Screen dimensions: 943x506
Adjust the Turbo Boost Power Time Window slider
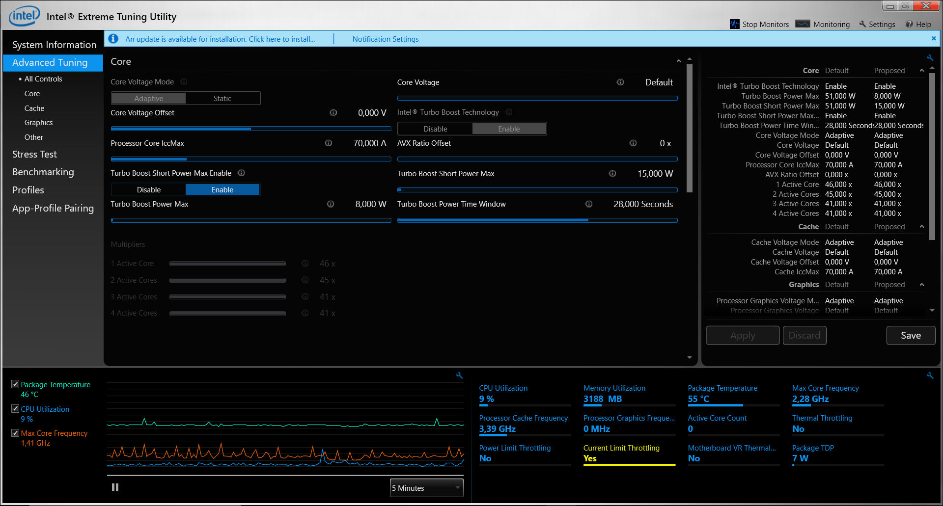[537, 220]
